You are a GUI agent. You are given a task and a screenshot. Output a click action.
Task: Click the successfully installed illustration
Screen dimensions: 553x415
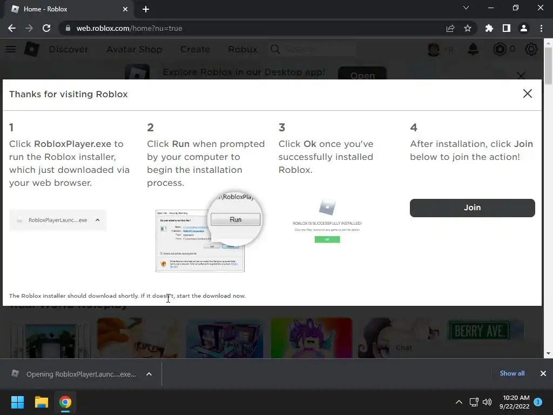[327, 221]
